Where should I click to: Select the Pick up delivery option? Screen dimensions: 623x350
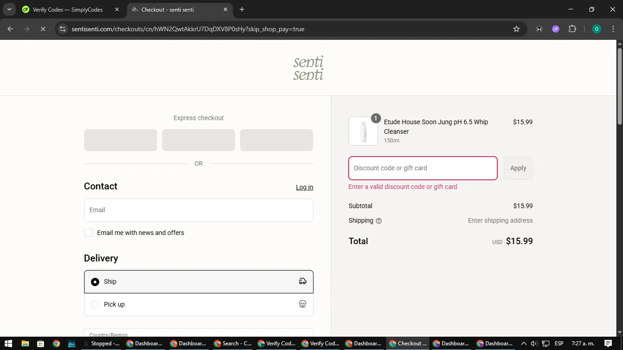(x=199, y=305)
